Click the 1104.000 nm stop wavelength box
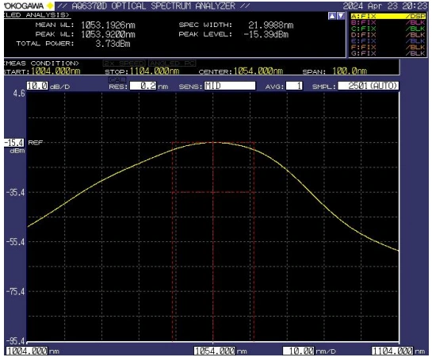Screen dimensions: 432x361 pyautogui.click(x=392, y=351)
